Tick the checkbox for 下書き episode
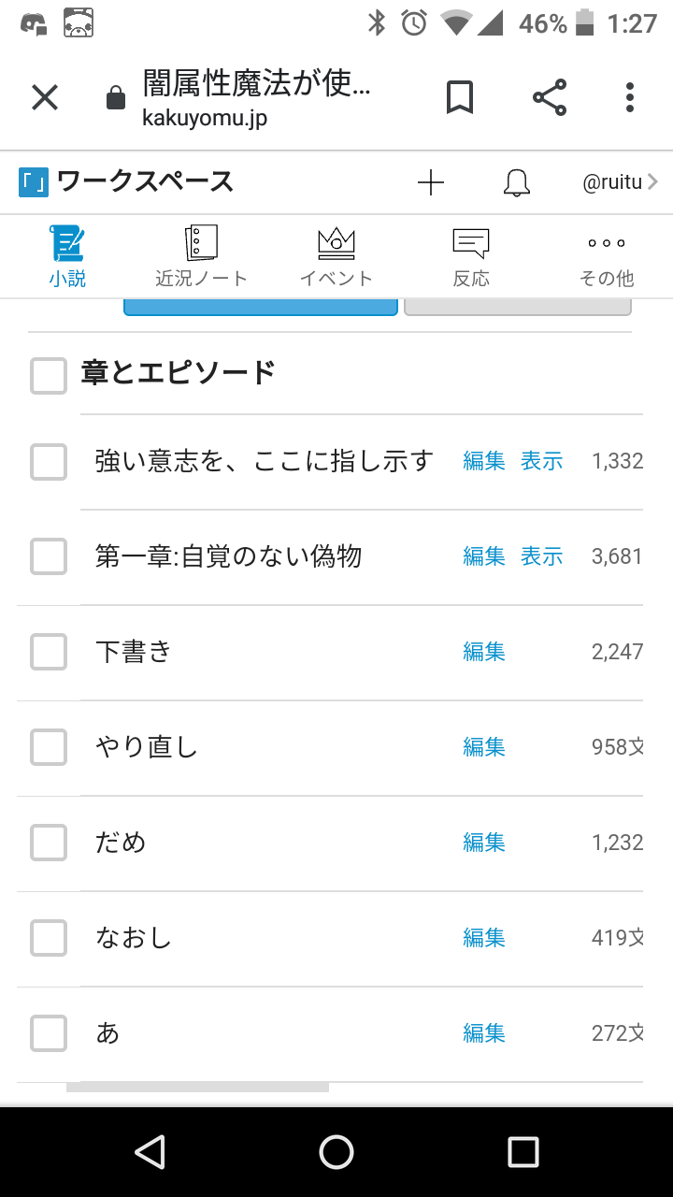 [49, 652]
